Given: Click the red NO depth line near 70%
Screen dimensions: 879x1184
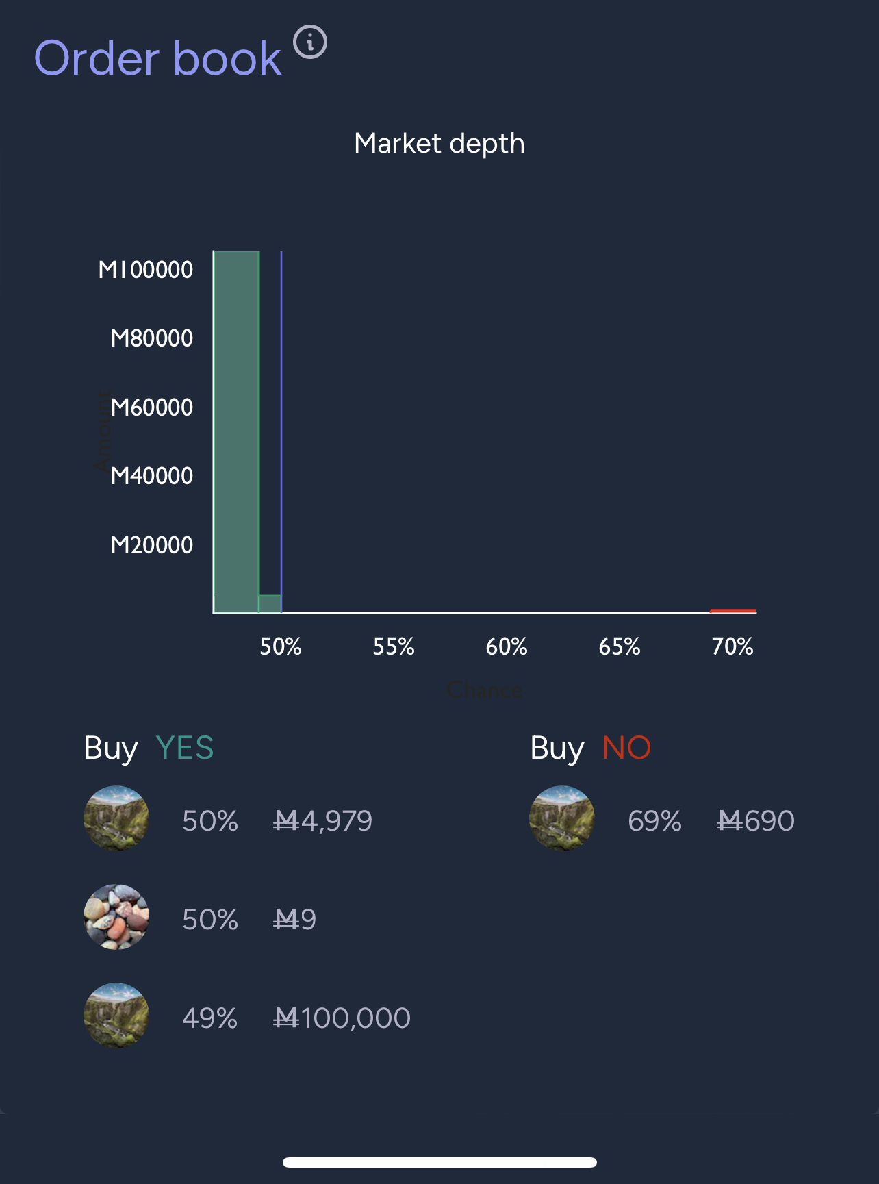Looking at the screenshot, I should [733, 611].
